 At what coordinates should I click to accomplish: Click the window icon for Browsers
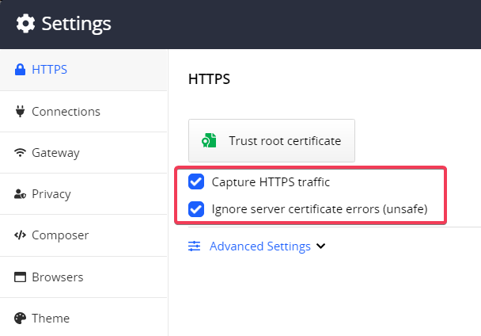pos(21,277)
